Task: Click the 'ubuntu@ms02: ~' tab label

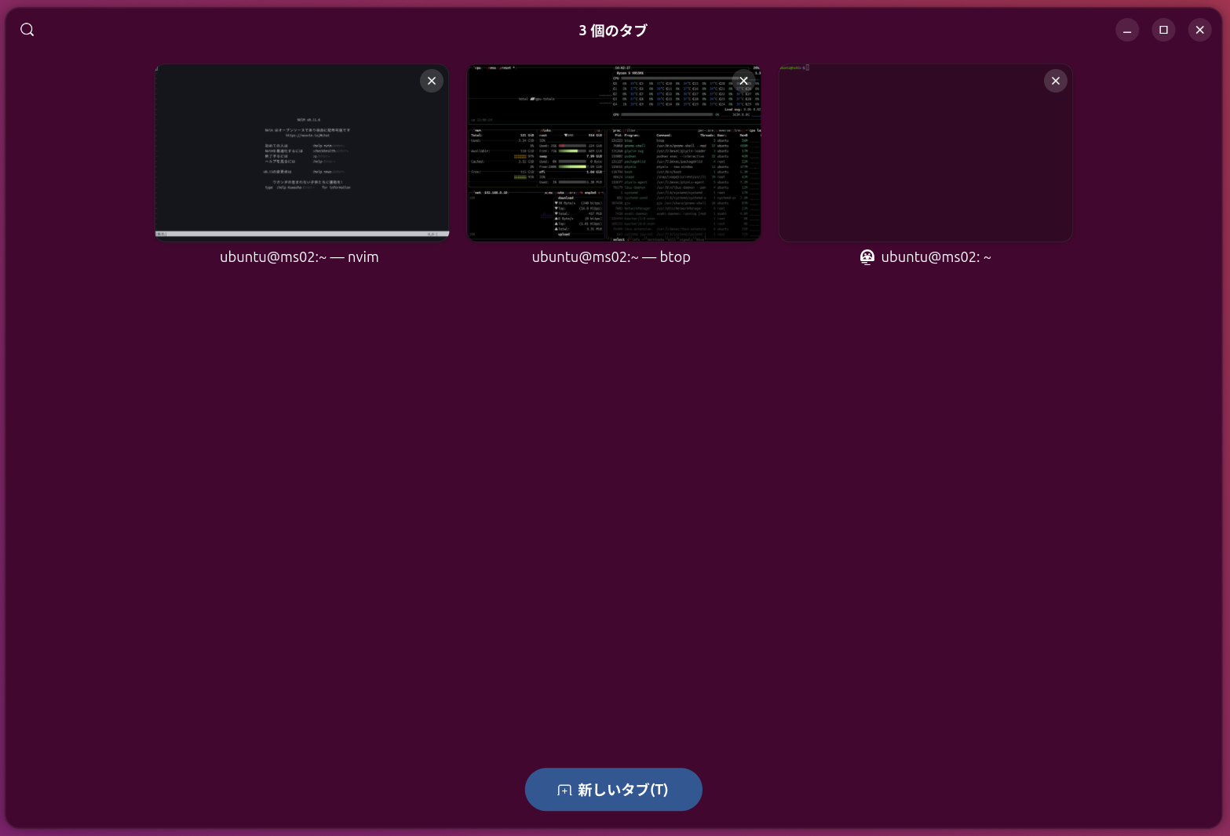Action: [936, 257]
